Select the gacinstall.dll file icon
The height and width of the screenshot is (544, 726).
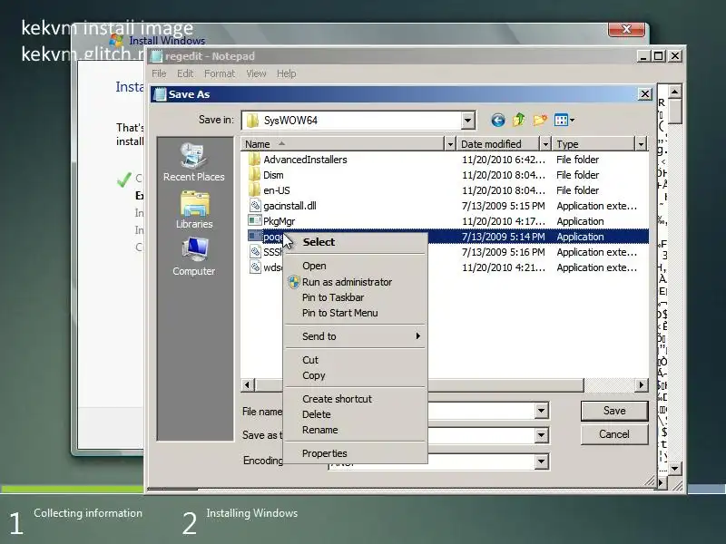[255, 206]
